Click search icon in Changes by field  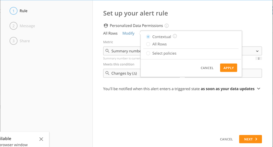[107, 73]
